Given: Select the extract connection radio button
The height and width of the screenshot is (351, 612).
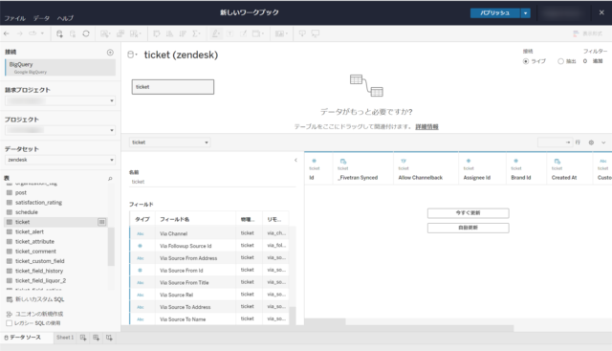Looking at the screenshot, I should pos(560,61).
